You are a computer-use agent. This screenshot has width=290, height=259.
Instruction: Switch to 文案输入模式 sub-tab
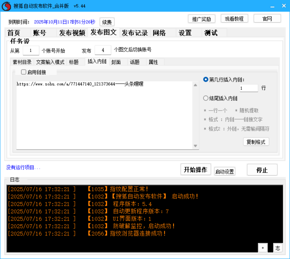point(50,62)
